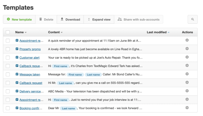
Task: Open the templates search magnifier
Action: [193, 19]
